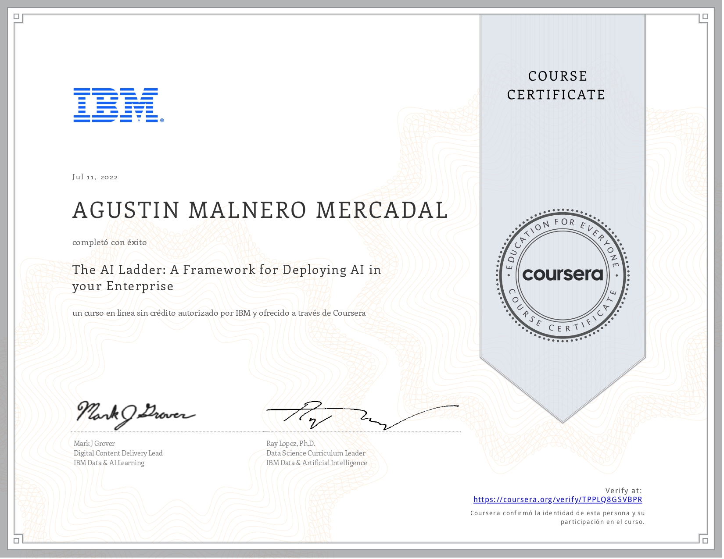Open the Coursera verify link TPPLQ8GSVBPR
Image resolution: width=724 pixels, height=559 pixels.
[557, 499]
